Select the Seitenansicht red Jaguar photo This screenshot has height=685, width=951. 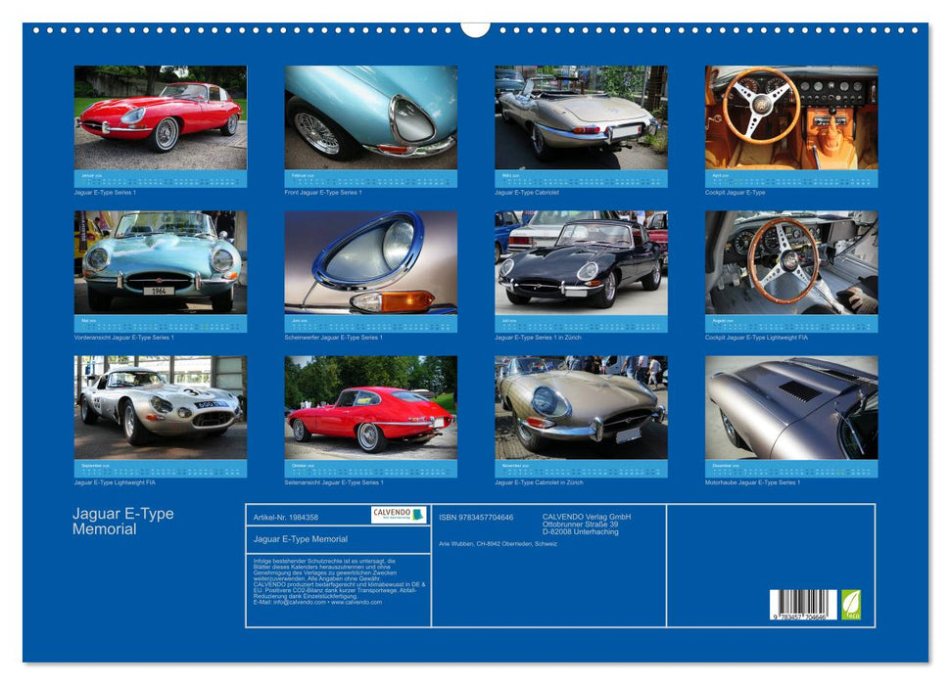[370, 407]
